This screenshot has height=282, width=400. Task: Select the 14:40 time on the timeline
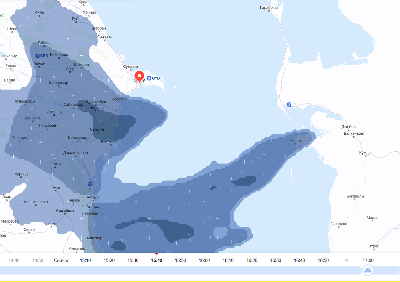[x=14, y=260]
